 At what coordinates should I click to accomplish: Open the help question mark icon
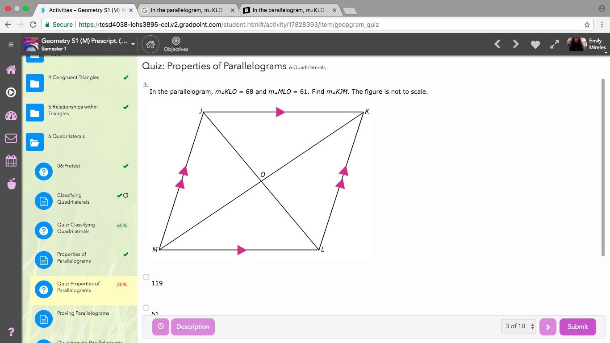(11, 332)
